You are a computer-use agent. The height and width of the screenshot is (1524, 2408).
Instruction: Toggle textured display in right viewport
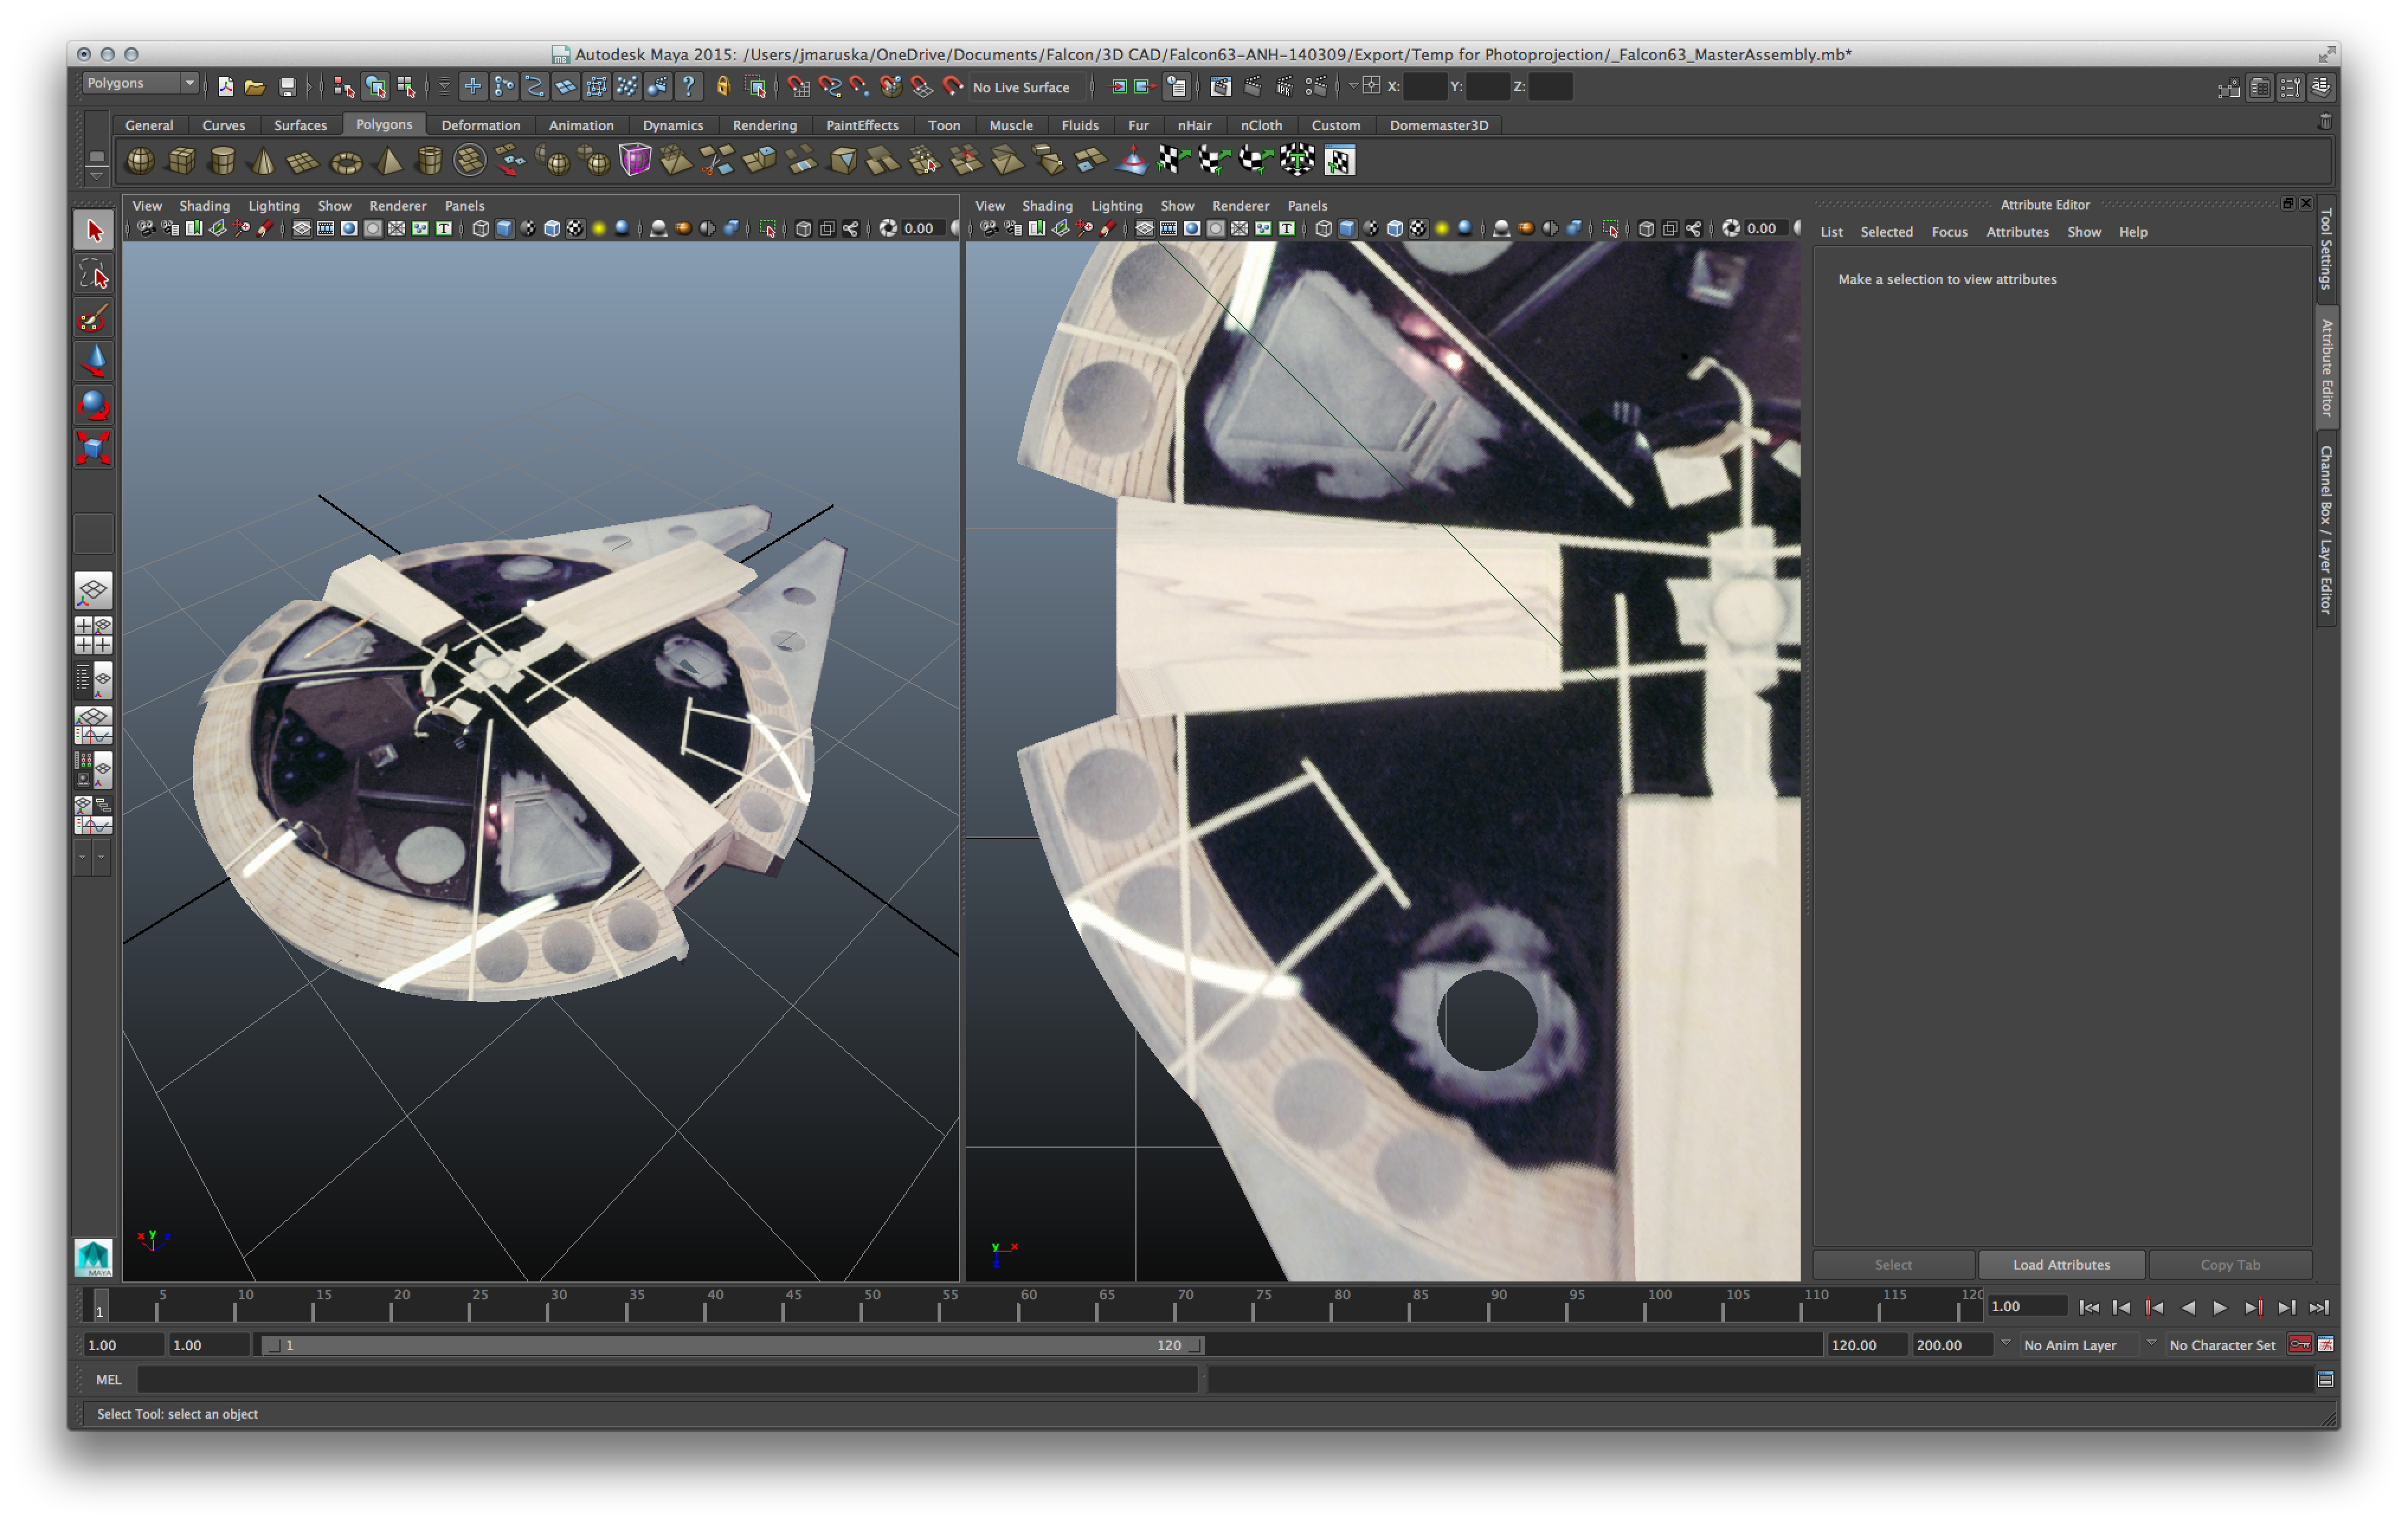pos(1418,229)
